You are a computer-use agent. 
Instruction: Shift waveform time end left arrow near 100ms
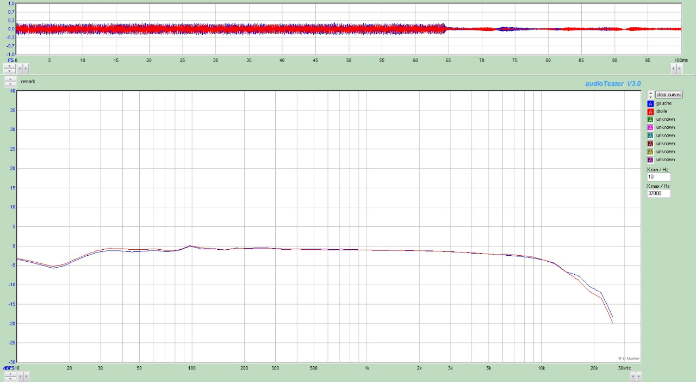pos(674,69)
